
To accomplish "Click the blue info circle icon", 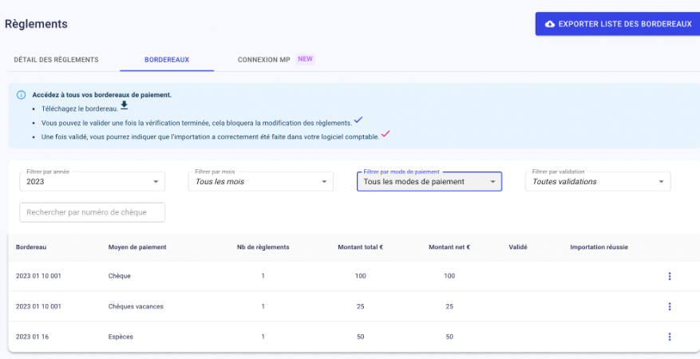I will (21, 95).
